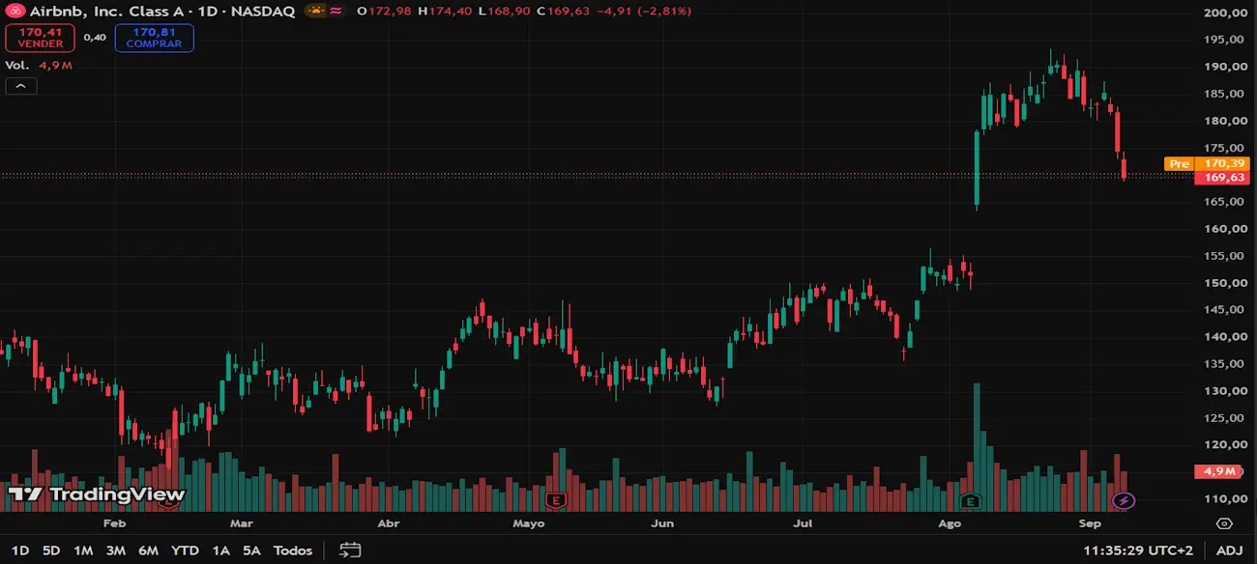Select the YTD time range
Viewport: 1257px width, 564px height.
point(185,550)
